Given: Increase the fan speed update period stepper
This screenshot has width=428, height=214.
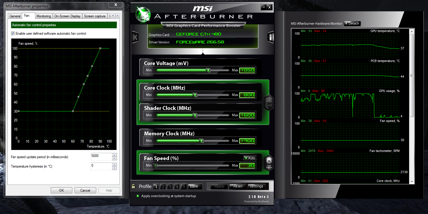Looking at the screenshot, I should click(x=114, y=155).
